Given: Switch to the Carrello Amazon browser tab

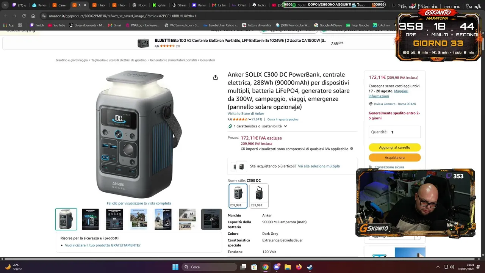Looking at the screenshot, I should coord(59,5).
